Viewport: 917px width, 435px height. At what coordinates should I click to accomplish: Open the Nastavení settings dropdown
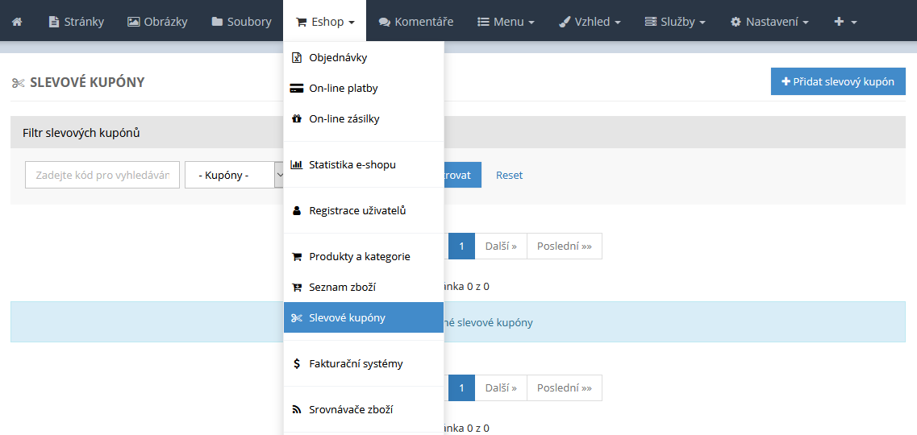(769, 21)
